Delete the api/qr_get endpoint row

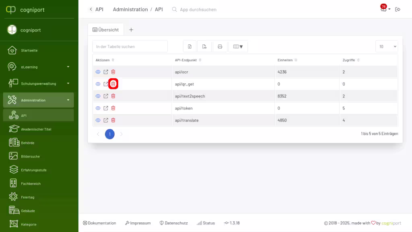(113, 84)
